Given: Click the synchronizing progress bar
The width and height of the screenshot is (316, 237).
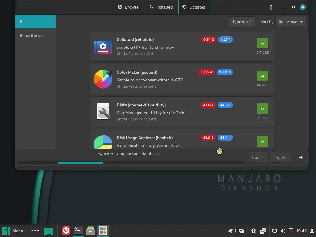Looking at the screenshot, I should click(131, 162).
